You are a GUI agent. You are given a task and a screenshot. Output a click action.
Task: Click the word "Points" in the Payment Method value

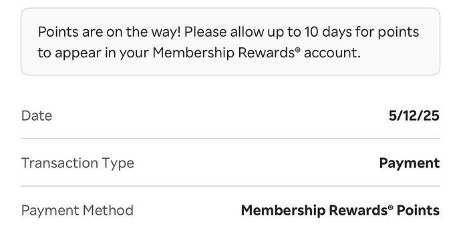pyautogui.click(x=418, y=211)
